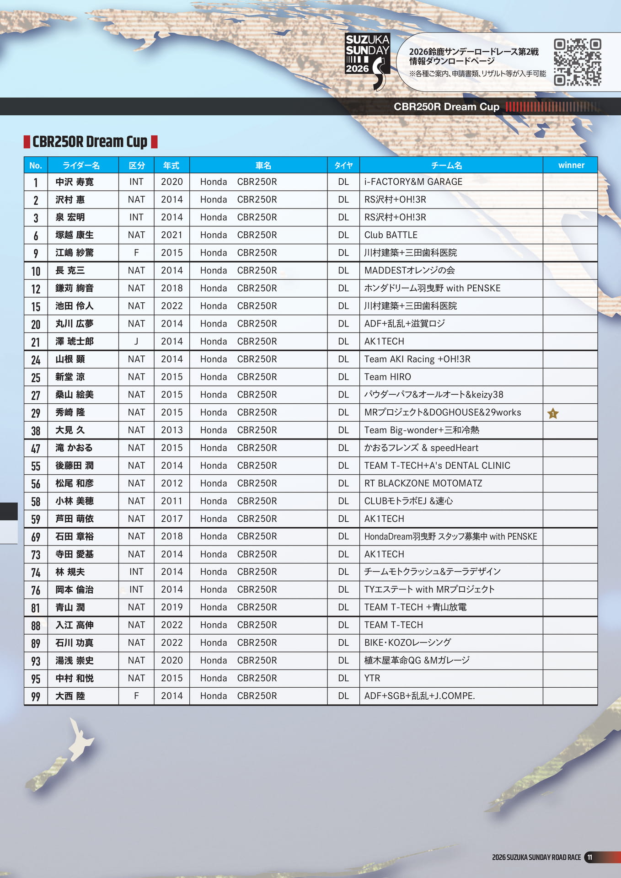The image size is (621, 878).
Task: Select rider name 石田 章裕
Action: click(75, 536)
